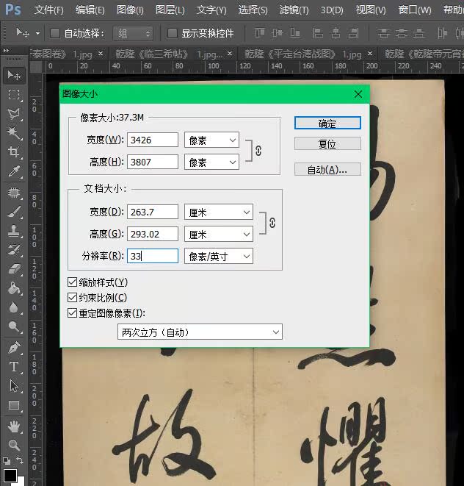Enable the 自动选择 checkbox
The width and height of the screenshot is (464, 486).
point(55,33)
